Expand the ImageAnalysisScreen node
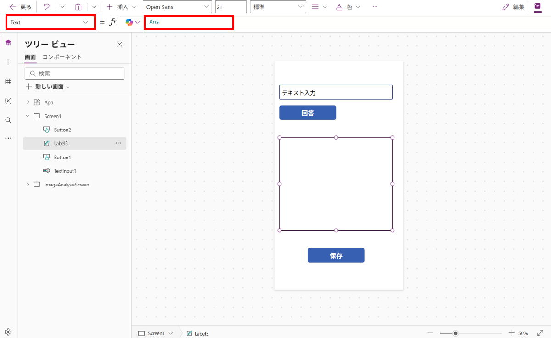551x338 pixels. [x=28, y=185]
